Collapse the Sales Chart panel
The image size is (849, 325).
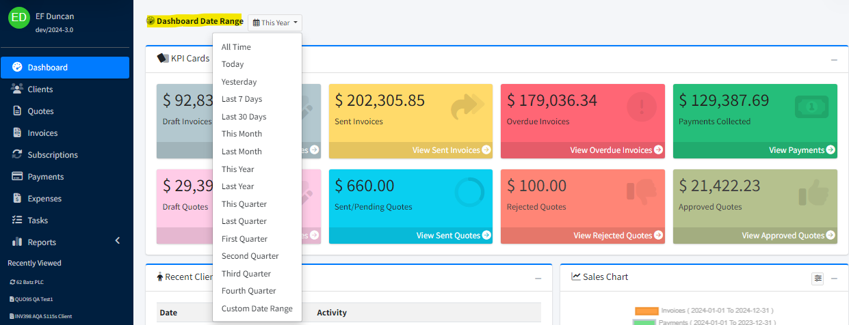[x=834, y=279]
